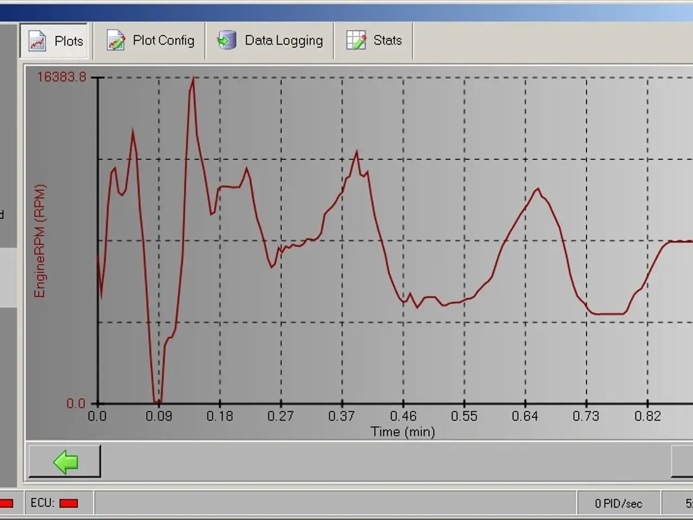
Task: Click the Plot Config pencil-chart icon
Action: pos(116,41)
